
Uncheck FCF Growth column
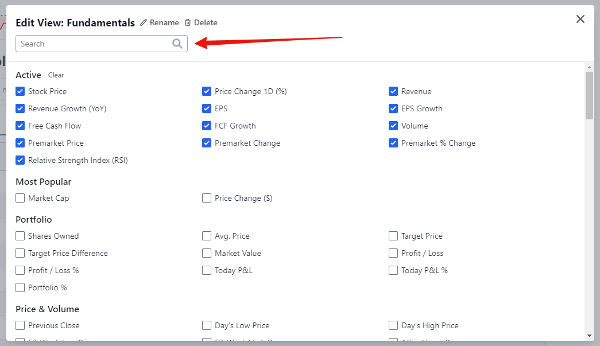coord(207,126)
